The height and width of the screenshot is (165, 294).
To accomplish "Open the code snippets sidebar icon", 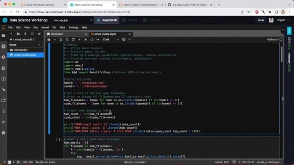I will [3, 122].
